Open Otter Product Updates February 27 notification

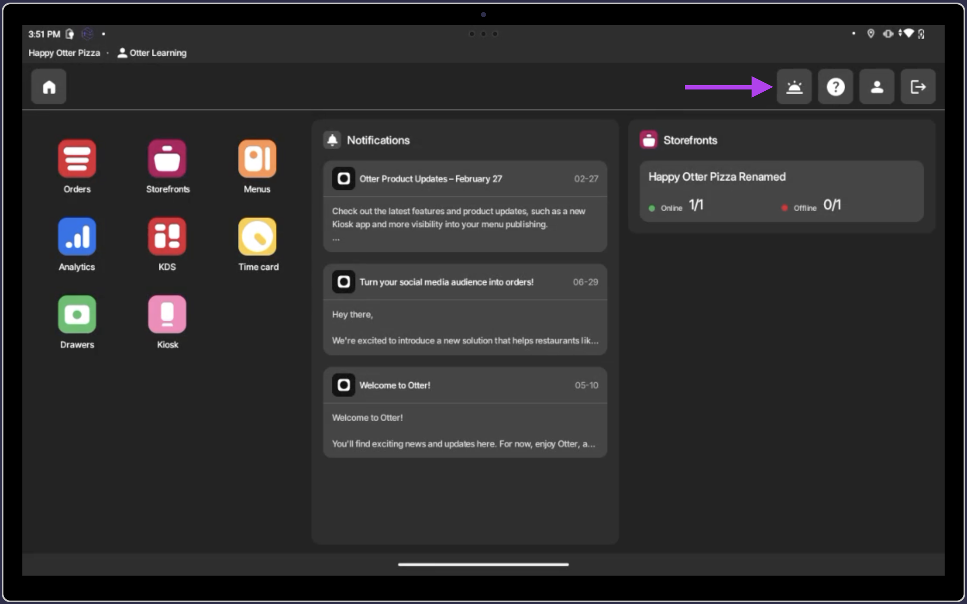465,206
